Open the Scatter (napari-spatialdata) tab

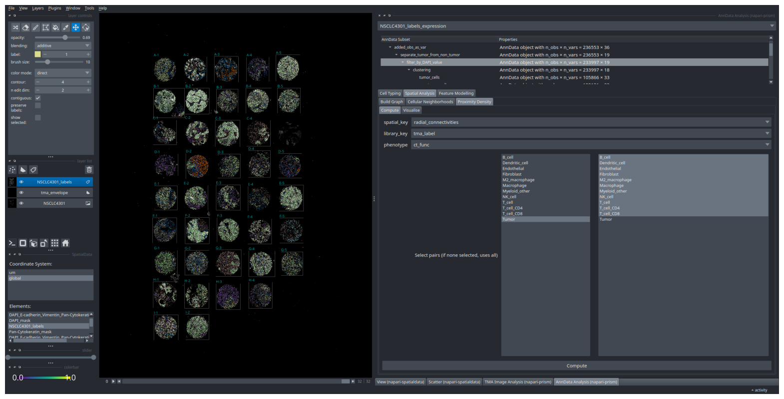[x=454, y=382]
